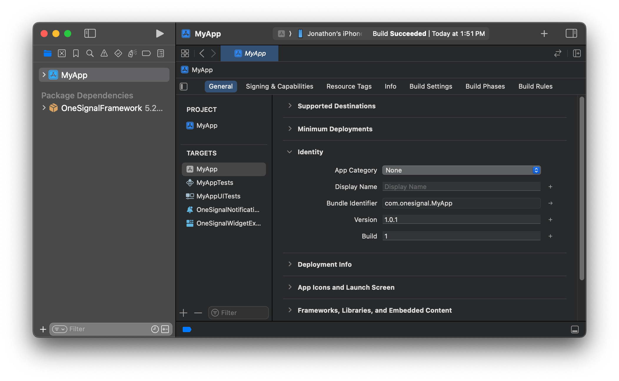Switch to Signing & Capabilities tab
Image resolution: width=619 pixels, height=381 pixels.
pyautogui.click(x=279, y=86)
